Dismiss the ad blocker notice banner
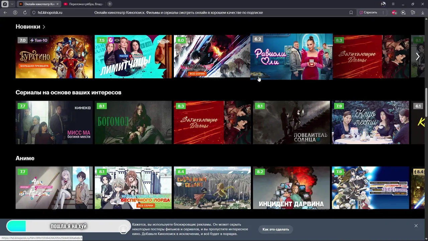The width and height of the screenshot is (428, 241). (x=416, y=226)
